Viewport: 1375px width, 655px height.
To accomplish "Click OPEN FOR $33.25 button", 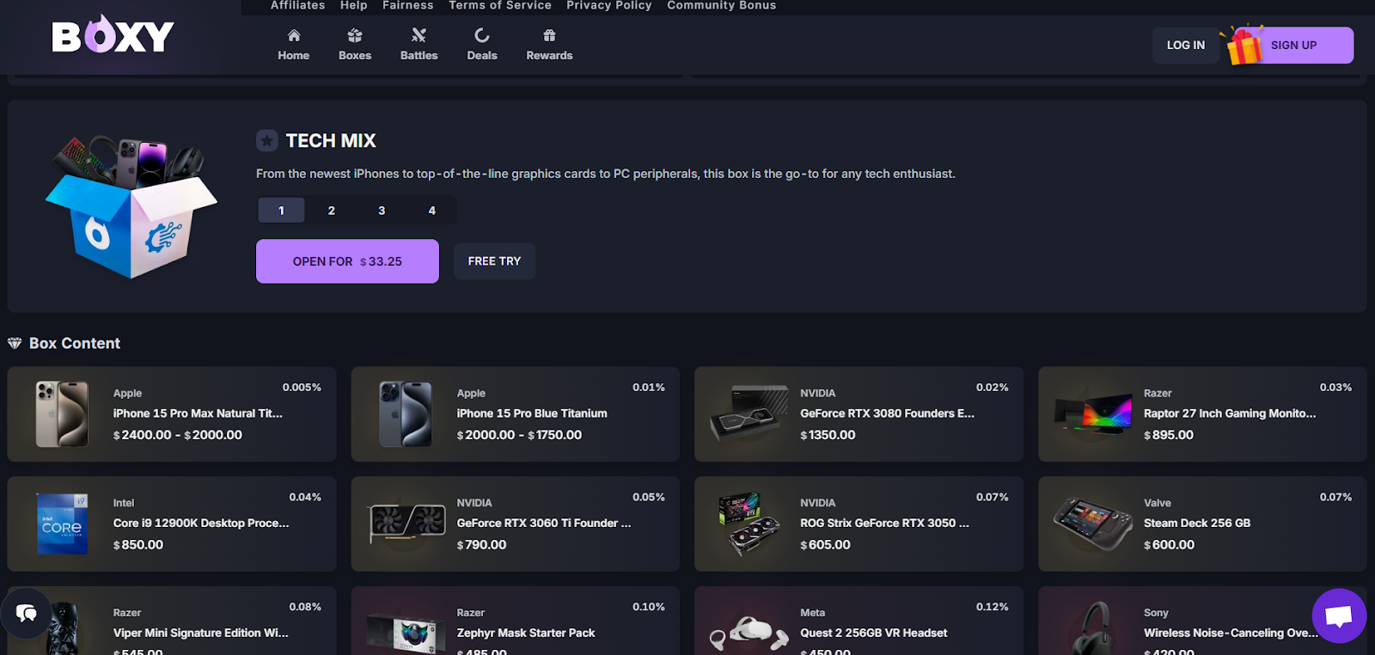I will coord(347,261).
